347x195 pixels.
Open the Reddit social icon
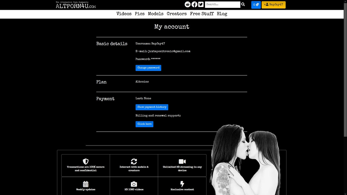pos(188,4)
